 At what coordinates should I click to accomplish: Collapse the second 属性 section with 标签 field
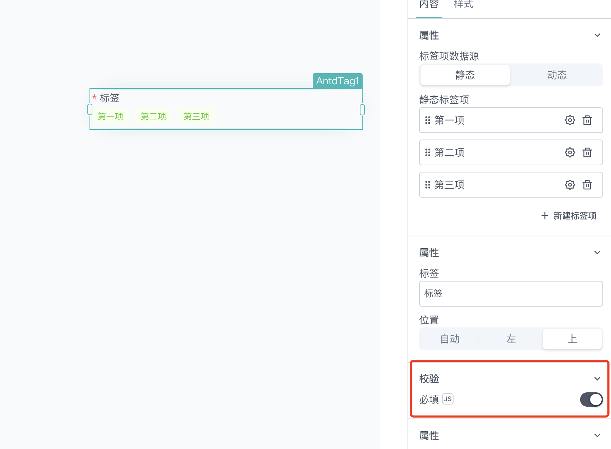point(597,252)
